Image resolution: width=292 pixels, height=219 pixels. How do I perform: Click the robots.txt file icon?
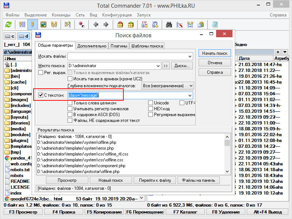(x=7, y=170)
